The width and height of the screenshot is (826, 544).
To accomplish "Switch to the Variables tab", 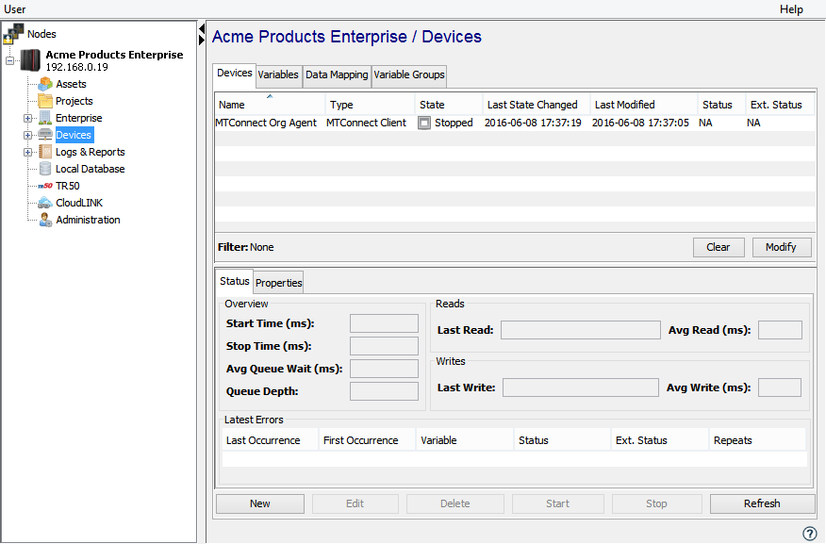I will (x=278, y=74).
